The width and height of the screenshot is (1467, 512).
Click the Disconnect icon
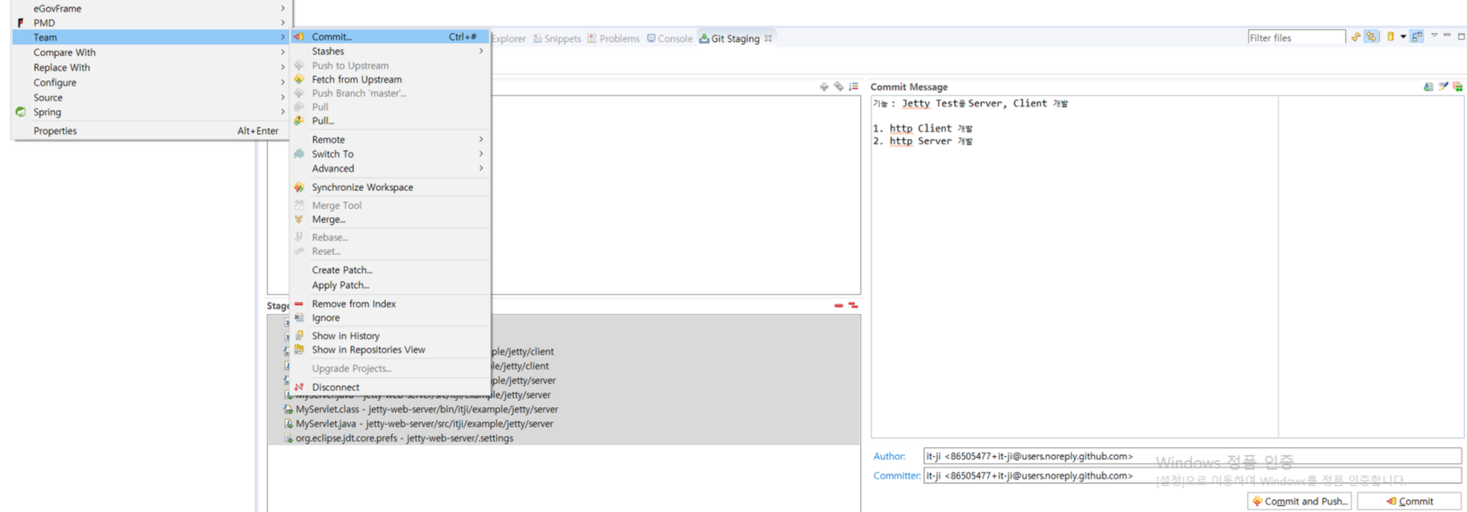pos(299,387)
